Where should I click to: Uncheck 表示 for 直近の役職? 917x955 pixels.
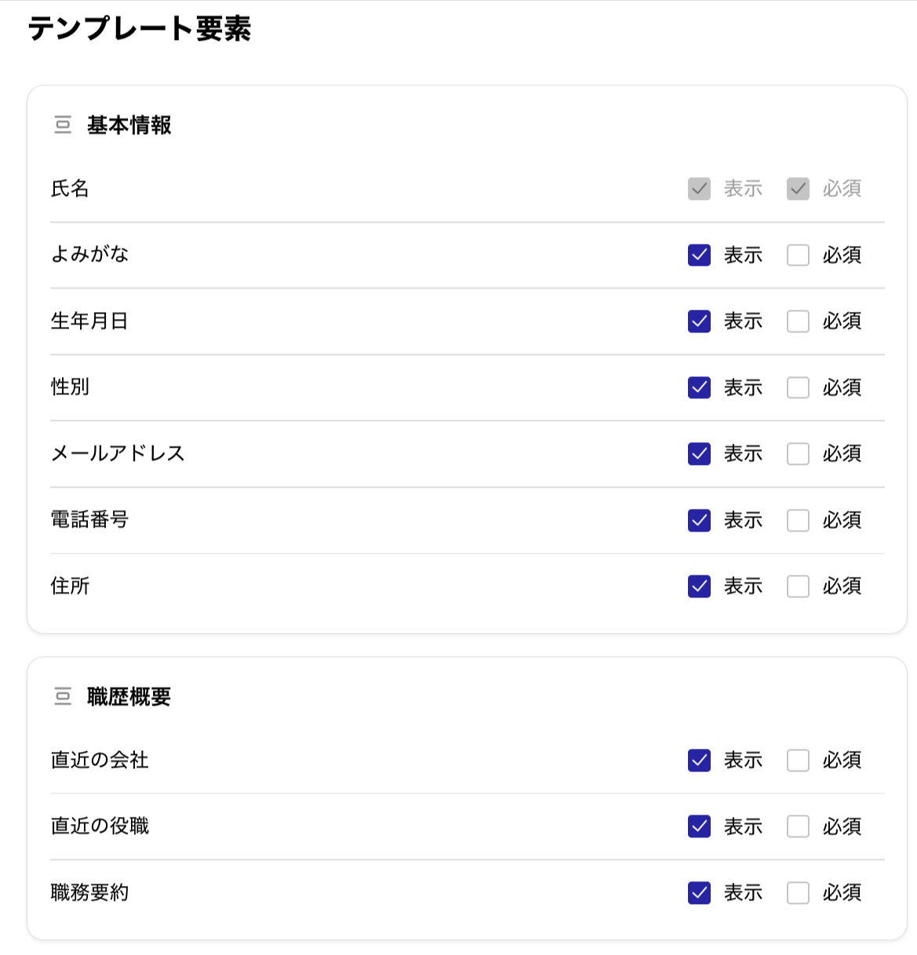[x=699, y=826]
